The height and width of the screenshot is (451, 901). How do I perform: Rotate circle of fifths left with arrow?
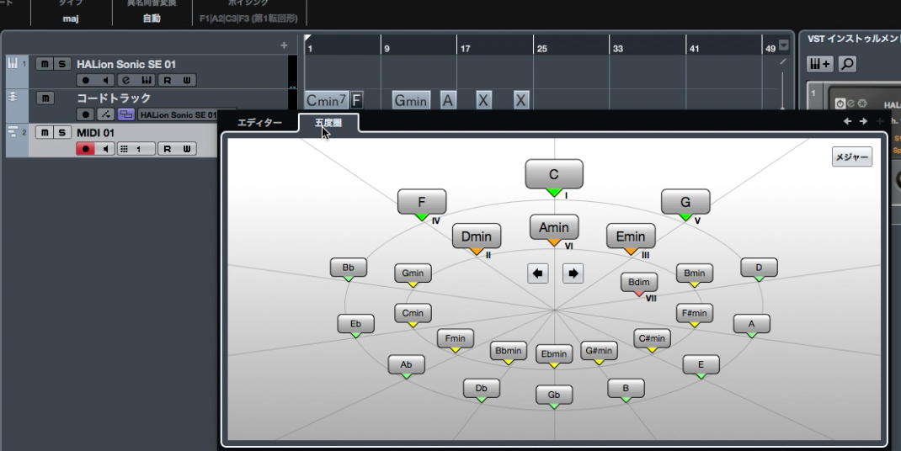point(538,273)
